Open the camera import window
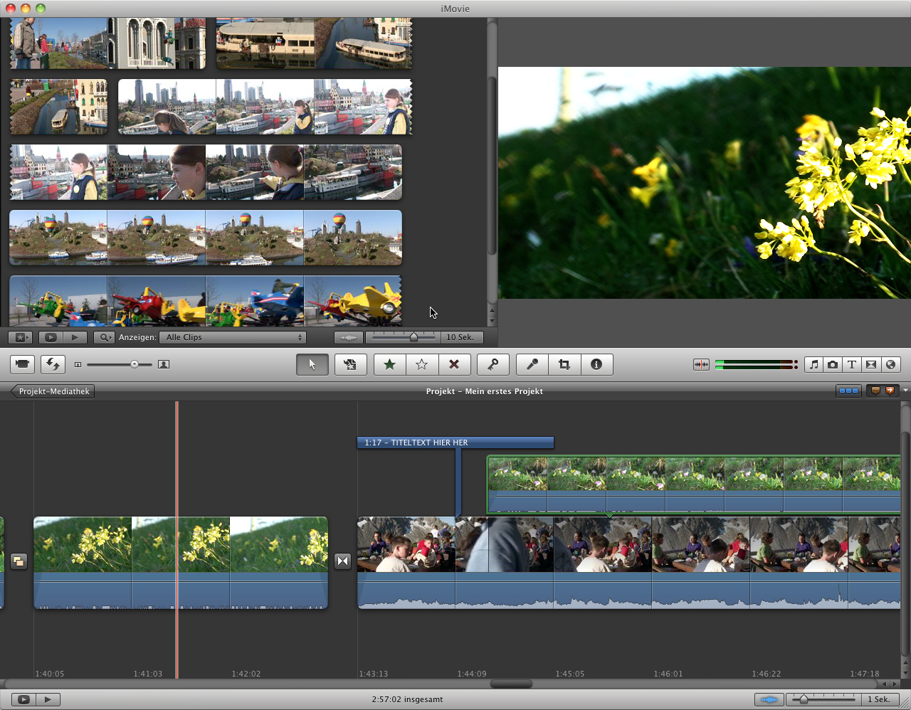Image resolution: width=911 pixels, height=710 pixels. (x=22, y=364)
